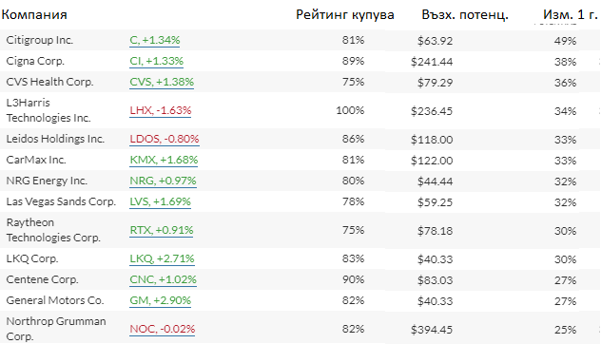Open the Raytheon ticker link RTX, +0.91%
The height and width of the screenshot is (344, 601).
pyautogui.click(x=162, y=230)
